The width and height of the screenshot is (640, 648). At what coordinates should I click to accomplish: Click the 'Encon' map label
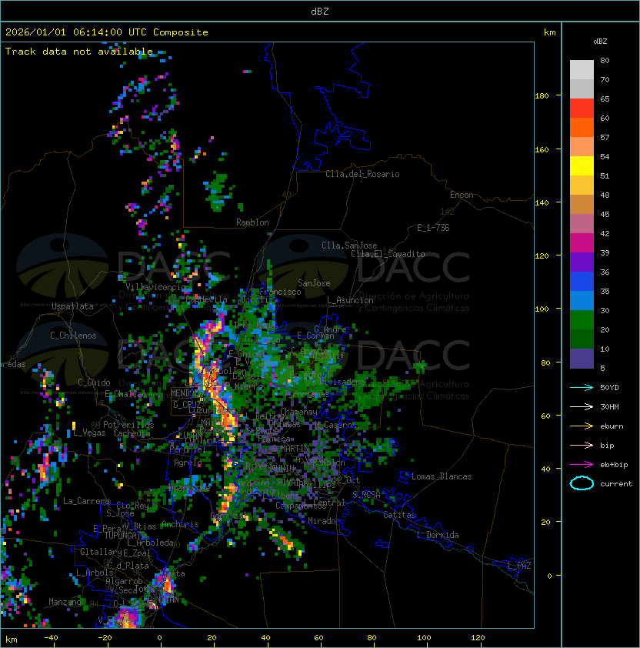click(462, 195)
